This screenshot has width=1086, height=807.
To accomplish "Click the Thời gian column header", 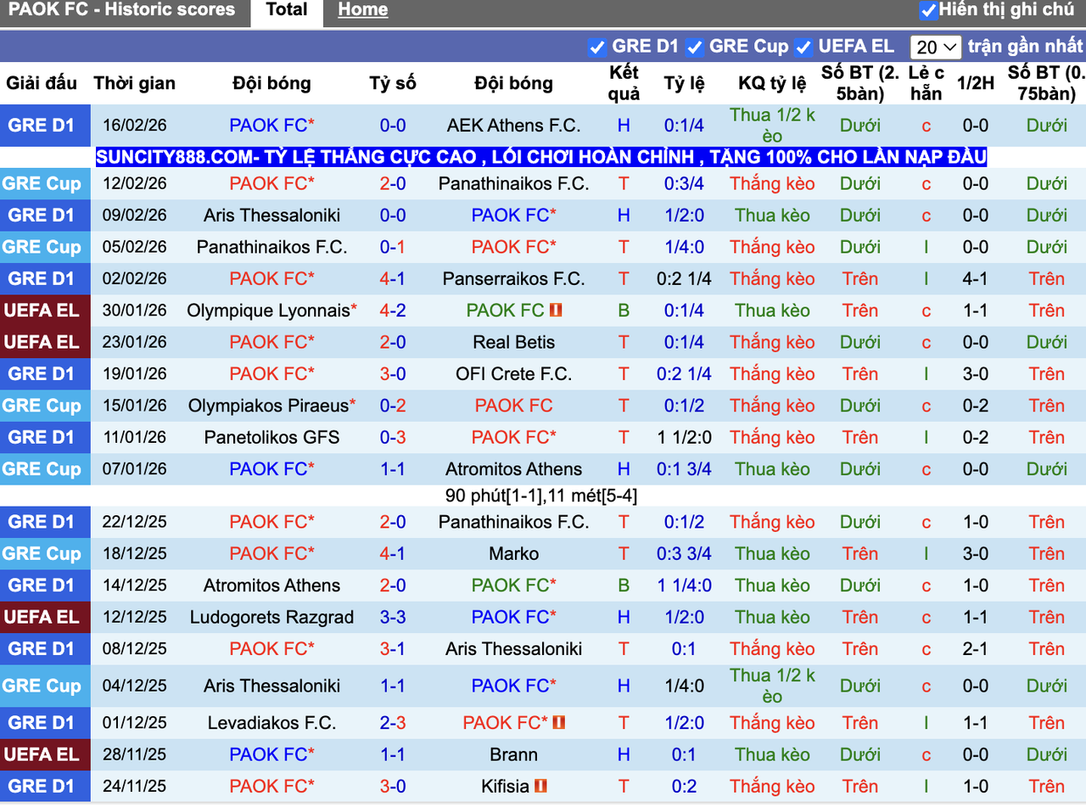I will pos(135,83).
